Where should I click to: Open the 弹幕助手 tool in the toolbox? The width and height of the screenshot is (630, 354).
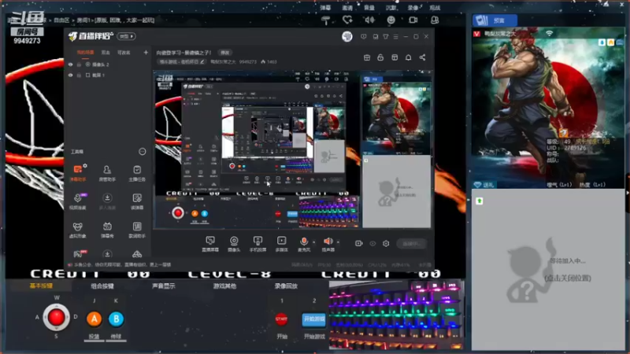pos(77,173)
